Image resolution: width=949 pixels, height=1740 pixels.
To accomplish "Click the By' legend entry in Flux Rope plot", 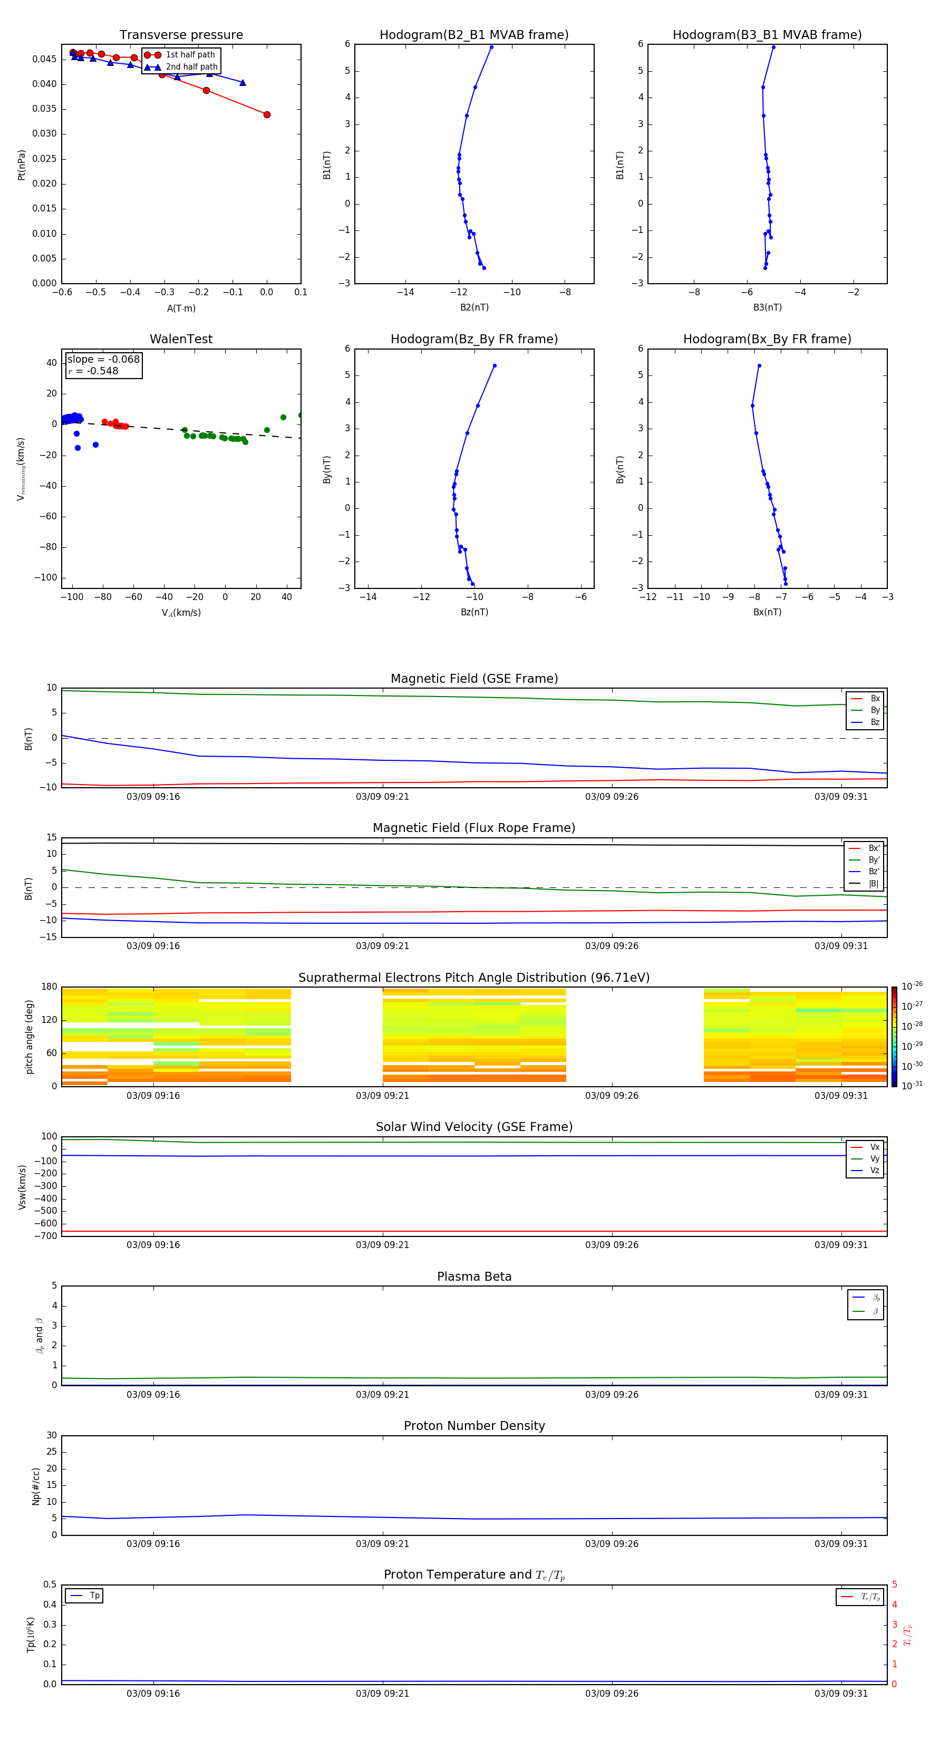I will 864,860.
